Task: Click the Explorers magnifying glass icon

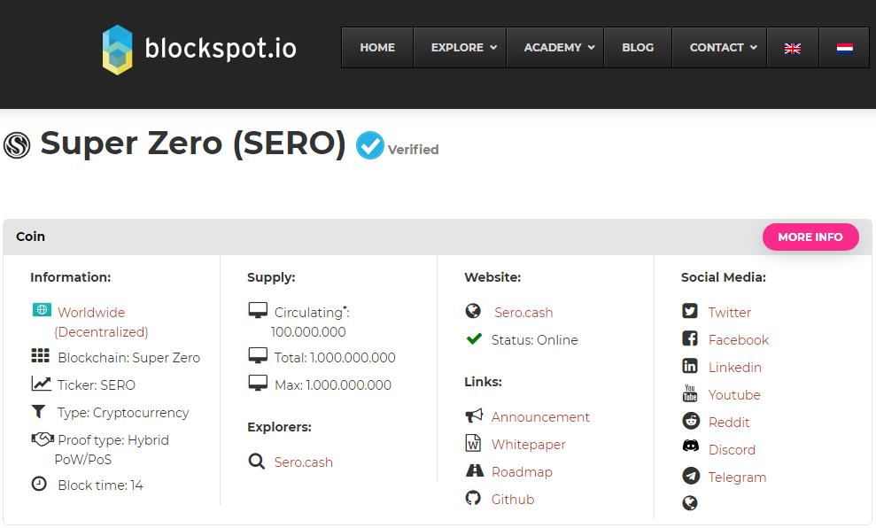Action: pyautogui.click(x=257, y=461)
